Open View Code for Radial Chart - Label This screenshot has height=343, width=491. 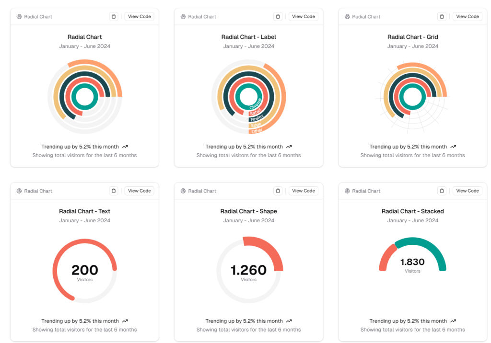tap(304, 17)
